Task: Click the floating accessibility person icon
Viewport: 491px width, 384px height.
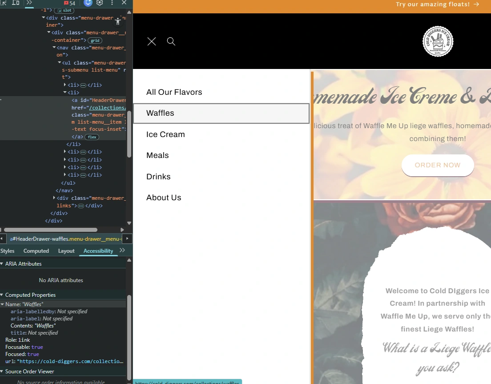Action: click(118, 21)
